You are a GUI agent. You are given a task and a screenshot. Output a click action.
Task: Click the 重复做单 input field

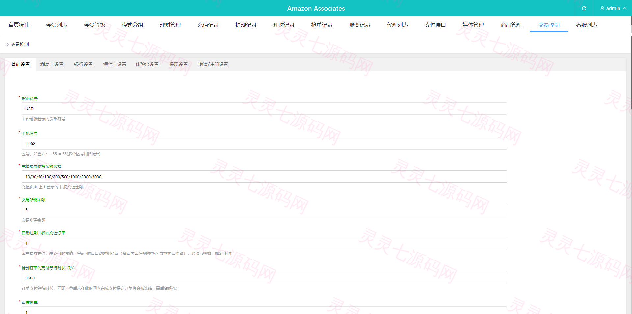264,310
